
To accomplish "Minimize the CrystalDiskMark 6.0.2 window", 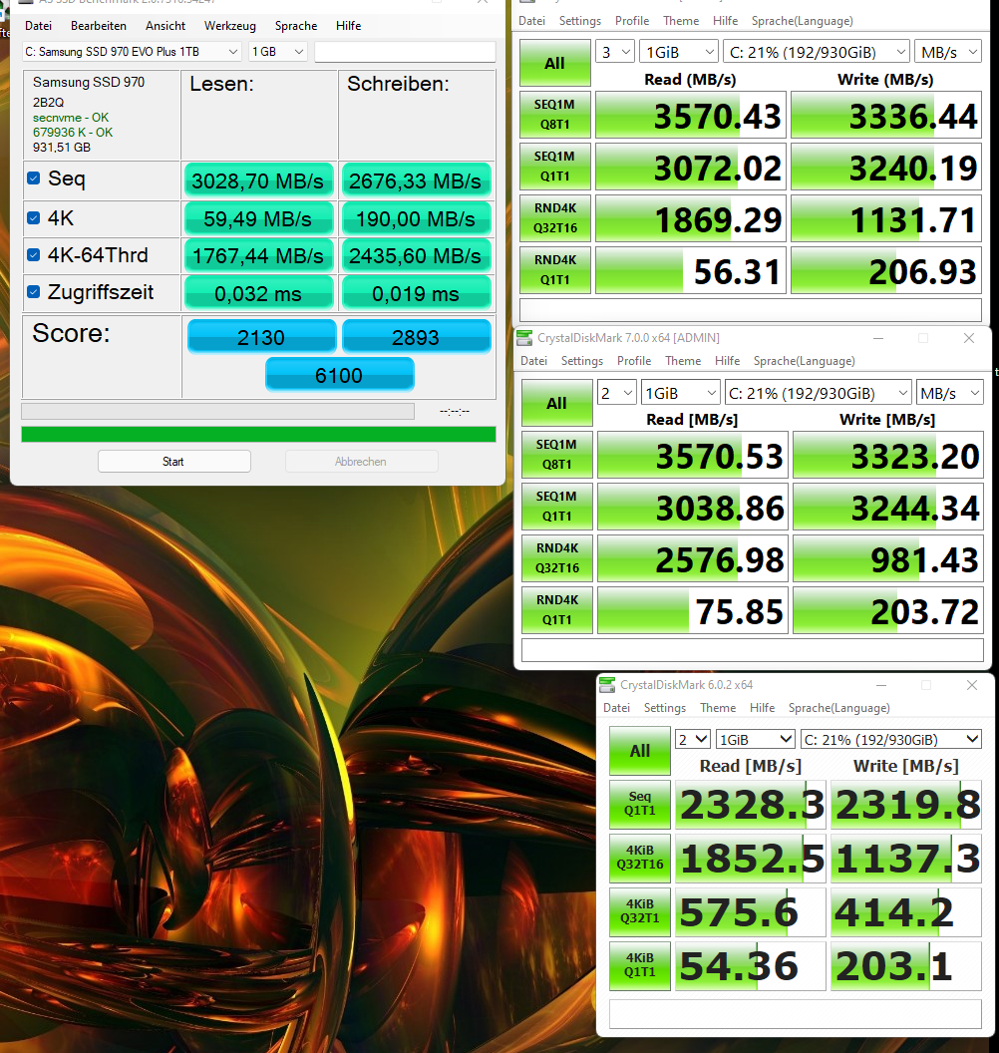I will click(881, 685).
